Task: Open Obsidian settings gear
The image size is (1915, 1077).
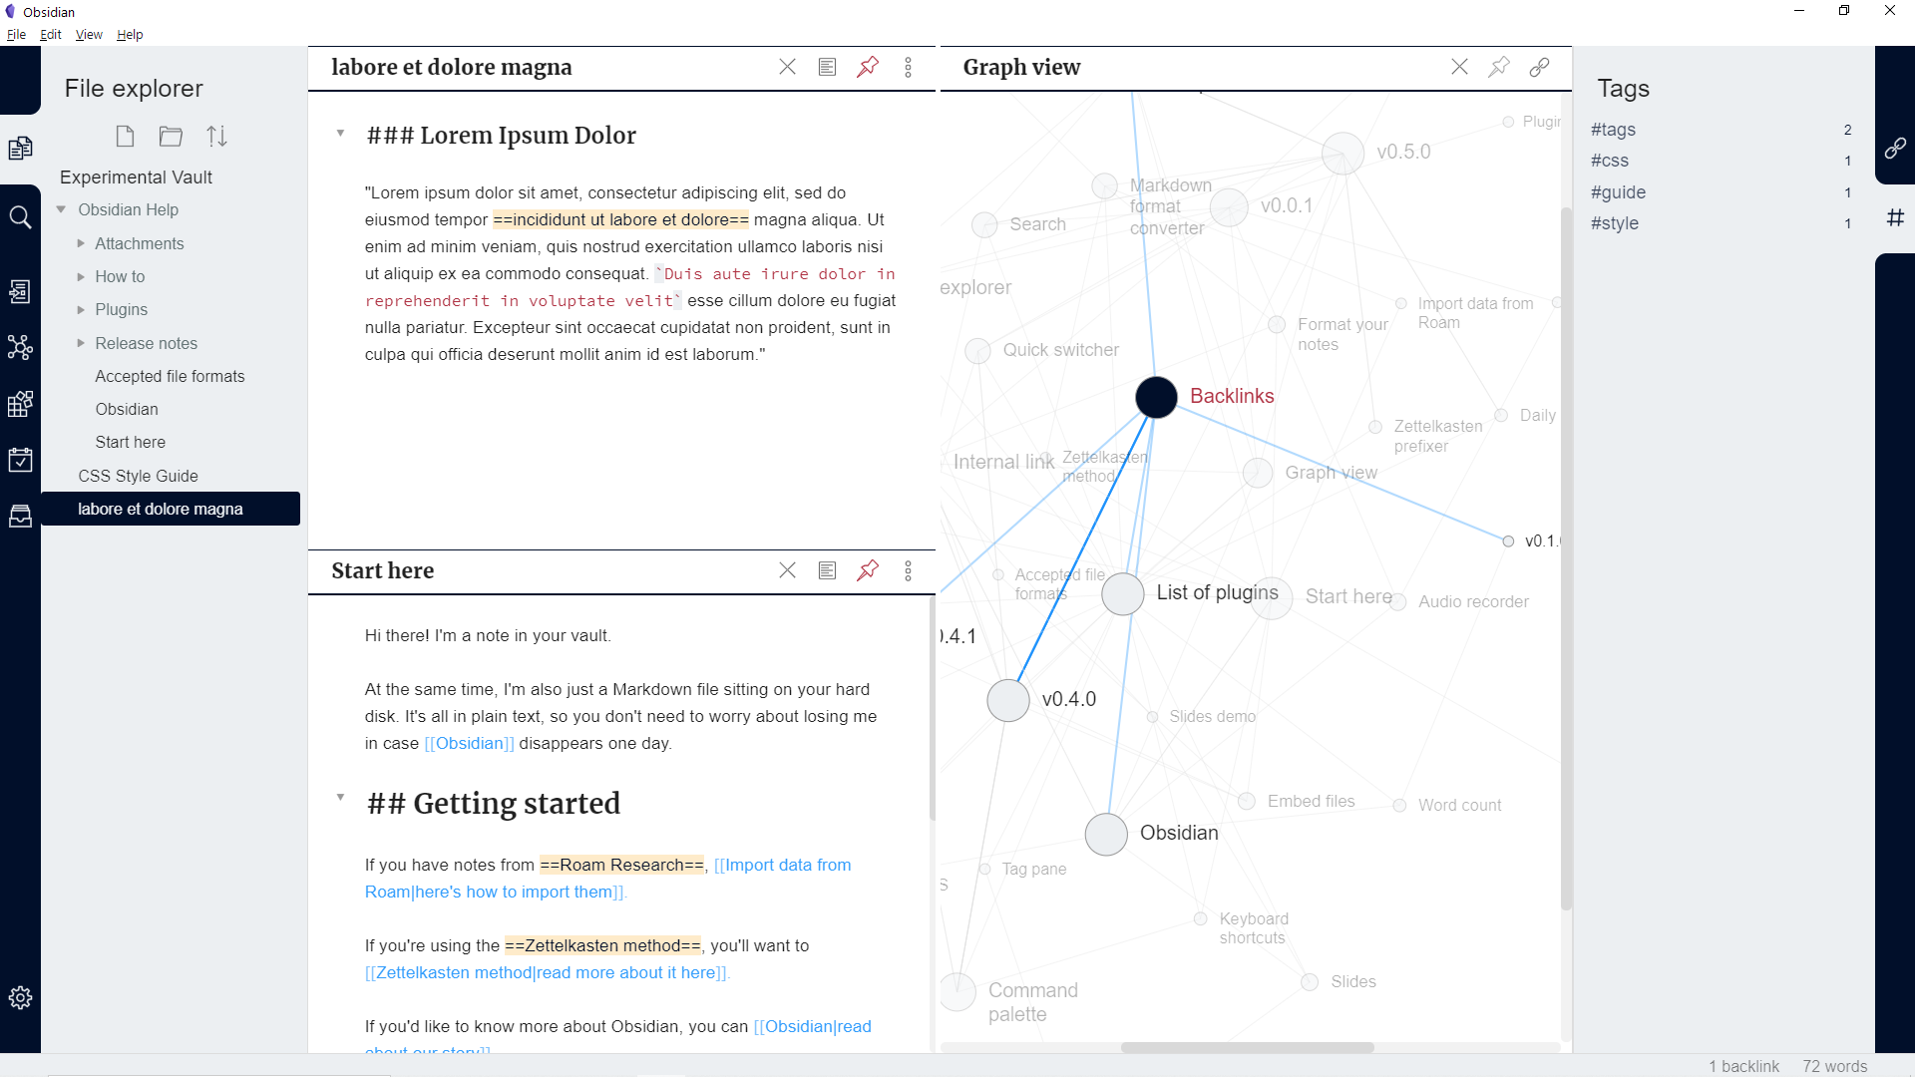Action: point(20,997)
